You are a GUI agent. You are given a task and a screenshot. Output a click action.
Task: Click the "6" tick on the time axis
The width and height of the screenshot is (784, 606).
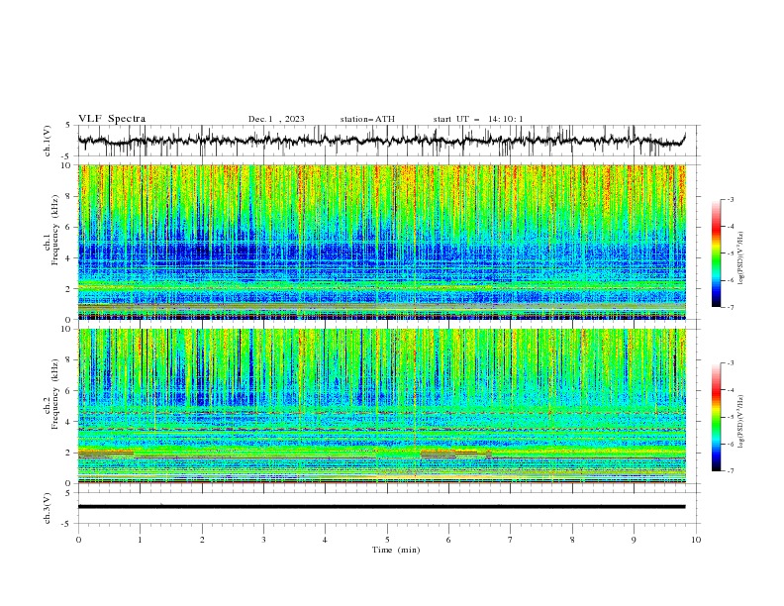pos(449,540)
